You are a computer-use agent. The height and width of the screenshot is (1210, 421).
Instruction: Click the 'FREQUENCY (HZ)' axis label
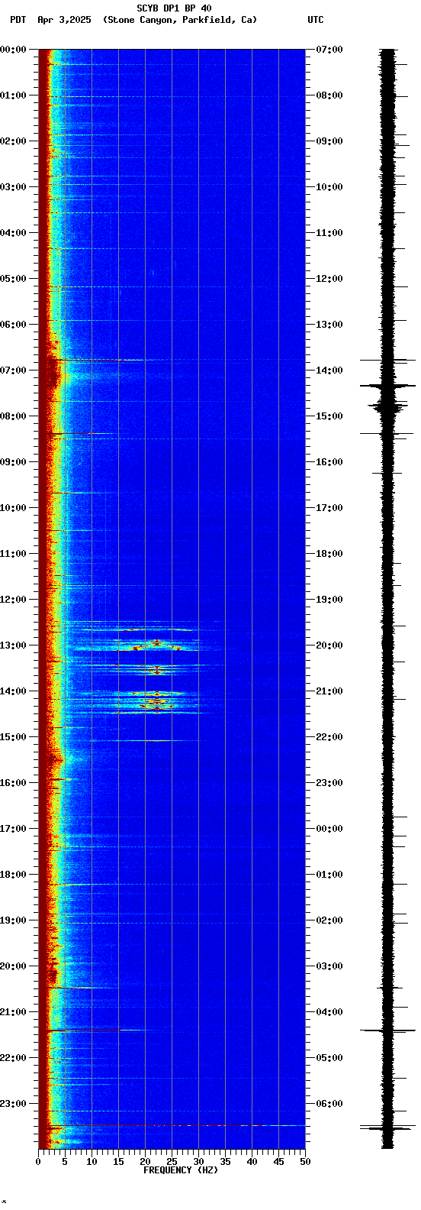[x=181, y=1170]
